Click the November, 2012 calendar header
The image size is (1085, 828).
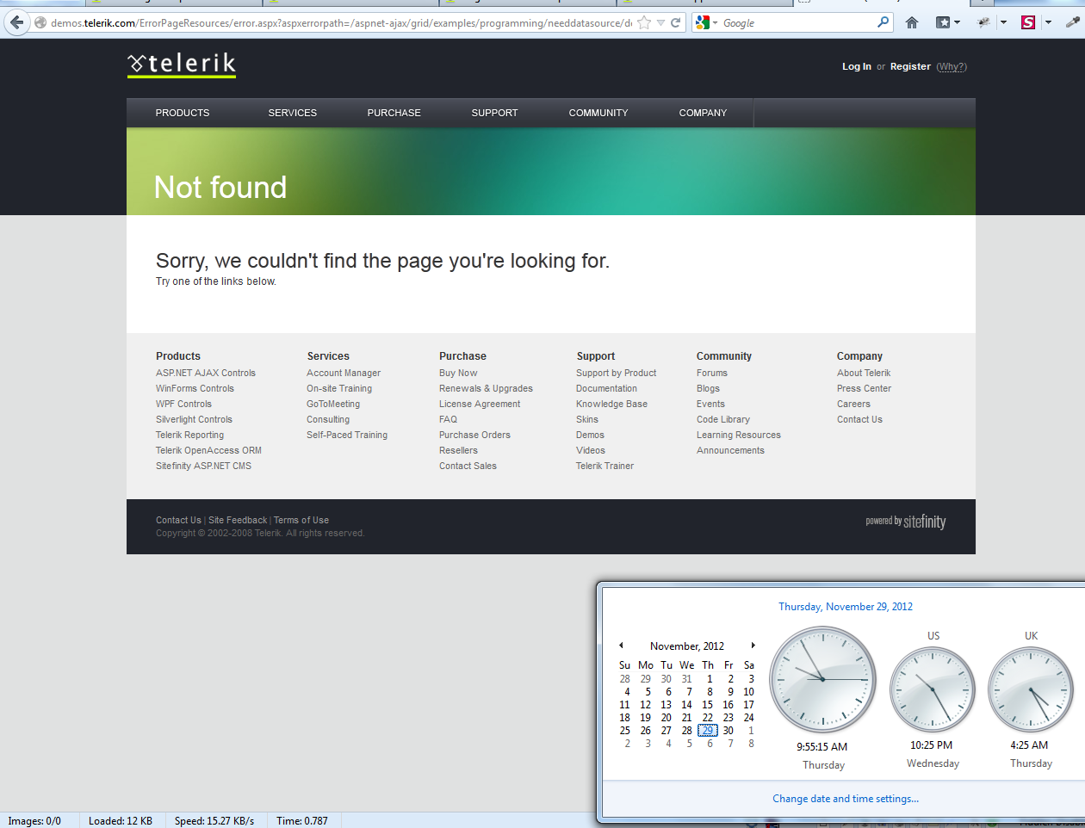[x=687, y=646]
